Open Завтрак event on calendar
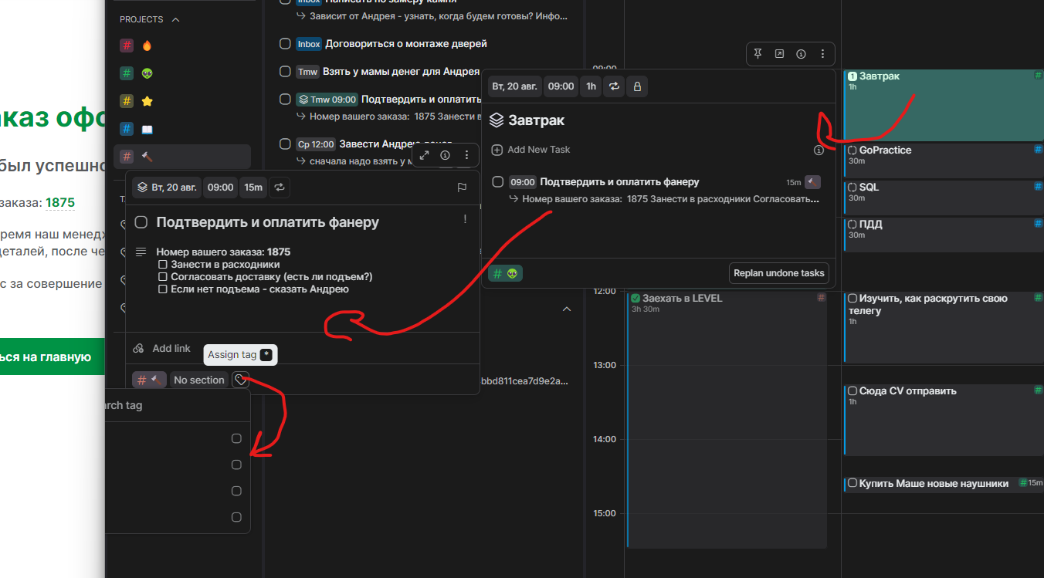 943,105
